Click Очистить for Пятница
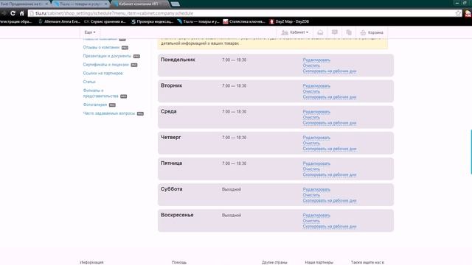This screenshot has height=265, width=472. point(311,169)
